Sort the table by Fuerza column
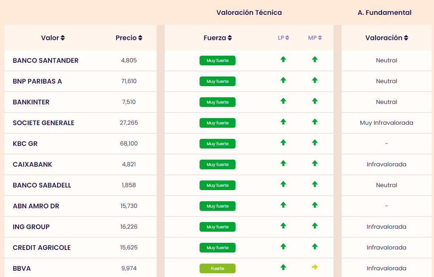Screen dimensions: 434x277 pos(218,38)
